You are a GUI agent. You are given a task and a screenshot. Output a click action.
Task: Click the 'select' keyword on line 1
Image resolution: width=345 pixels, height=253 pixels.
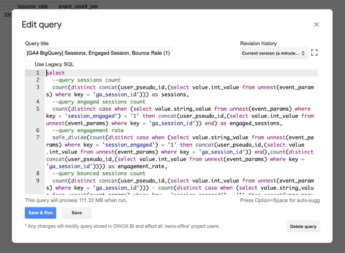55,73
